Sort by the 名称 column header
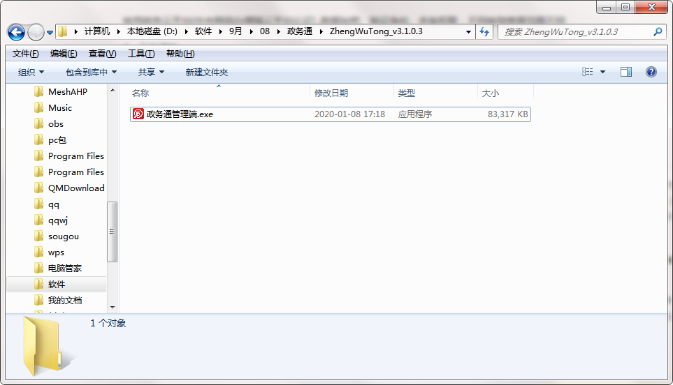 (x=140, y=93)
